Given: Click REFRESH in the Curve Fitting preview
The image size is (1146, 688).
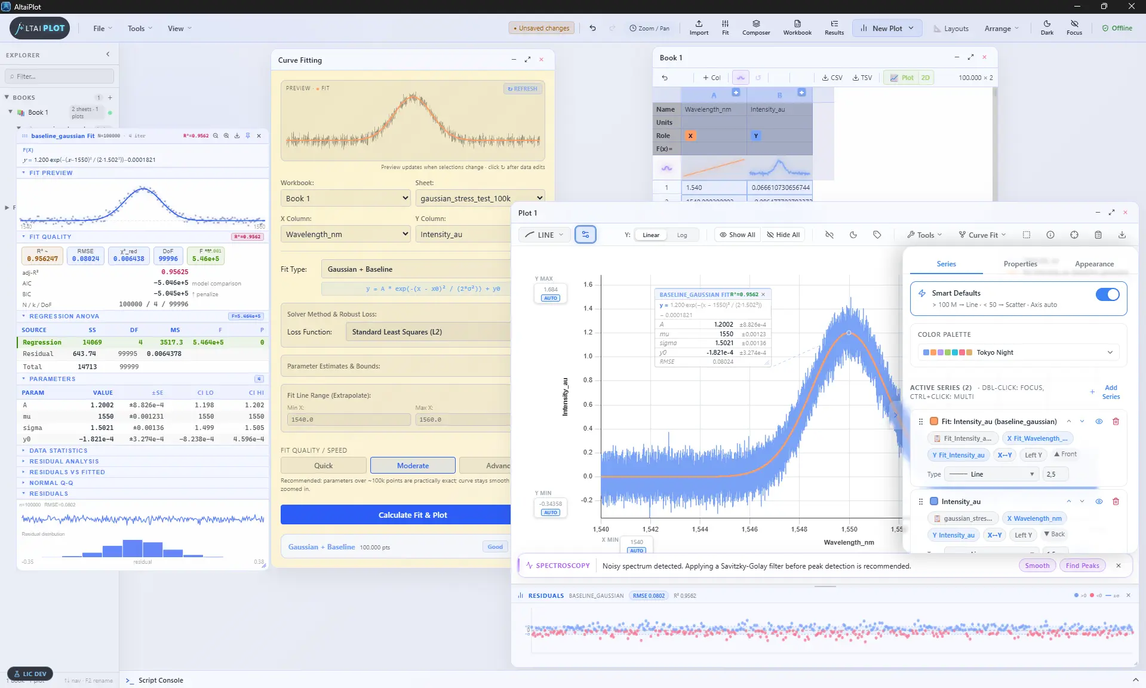Looking at the screenshot, I should (523, 88).
